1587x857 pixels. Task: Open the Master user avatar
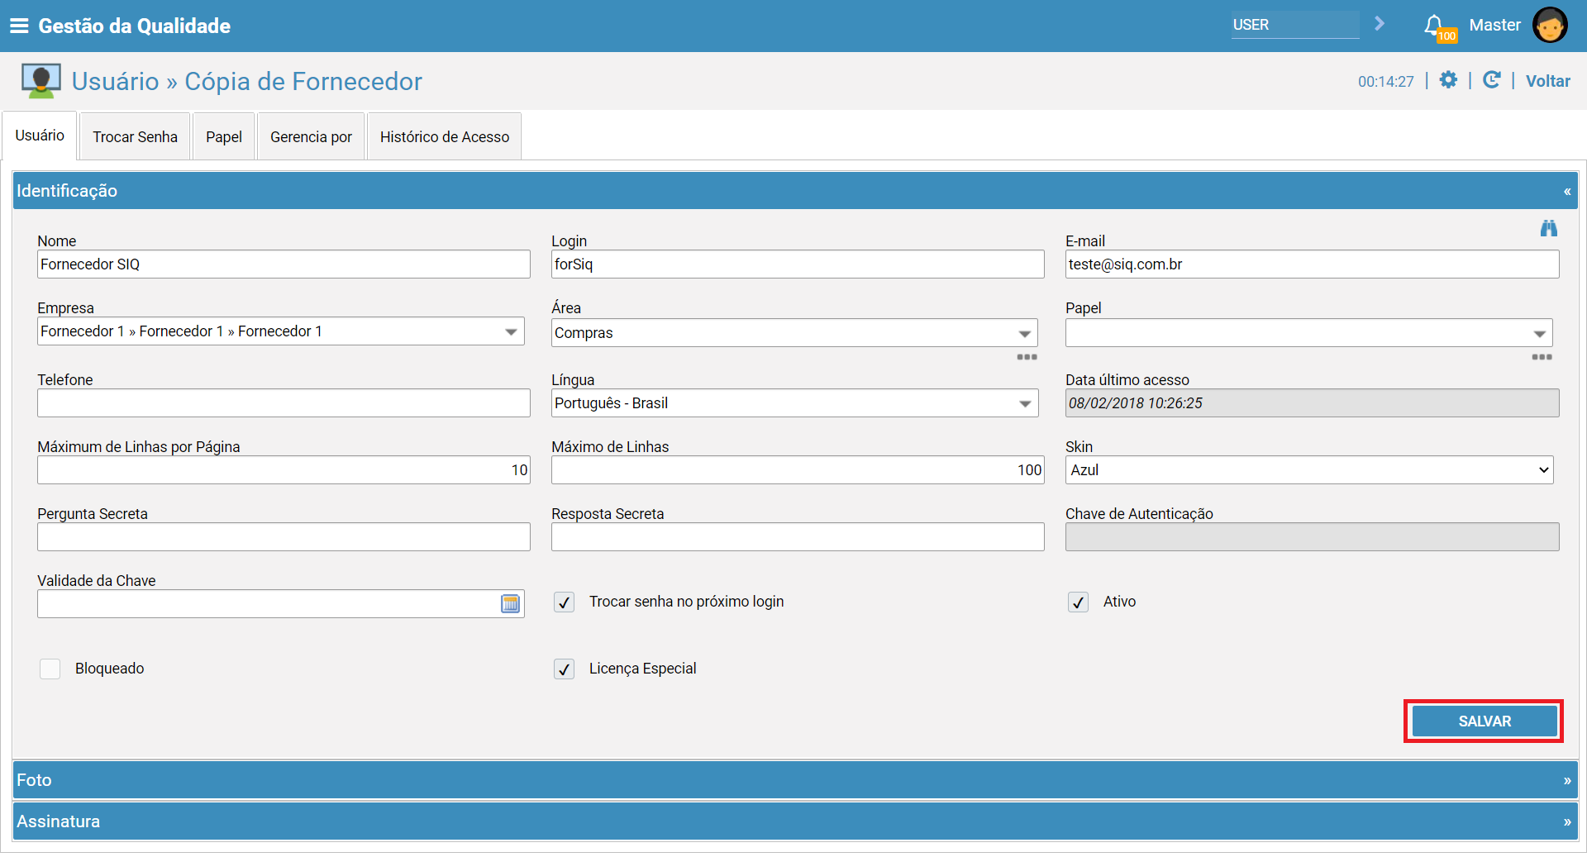pos(1550,25)
